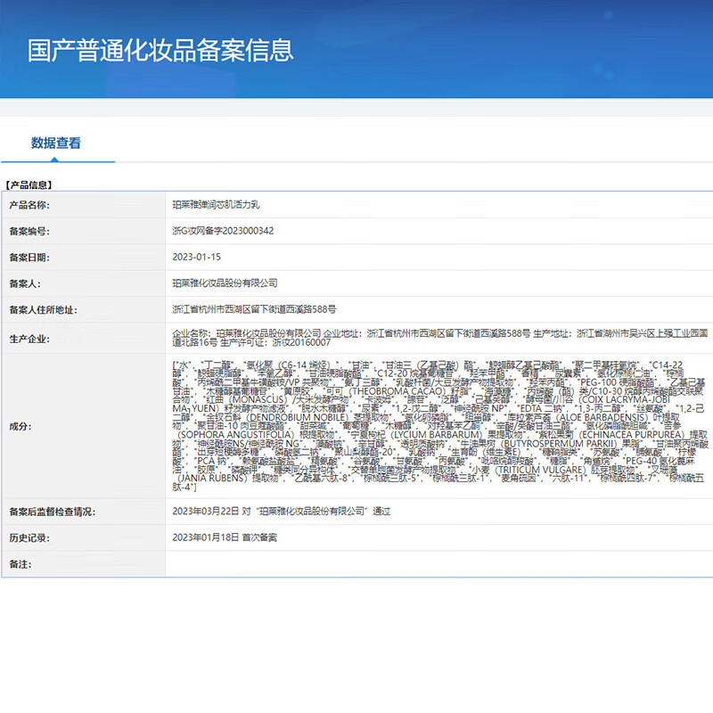Select the 2023年01月18日 首次备案 record
This screenshot has height=713, width=713.
click(225, 537)
